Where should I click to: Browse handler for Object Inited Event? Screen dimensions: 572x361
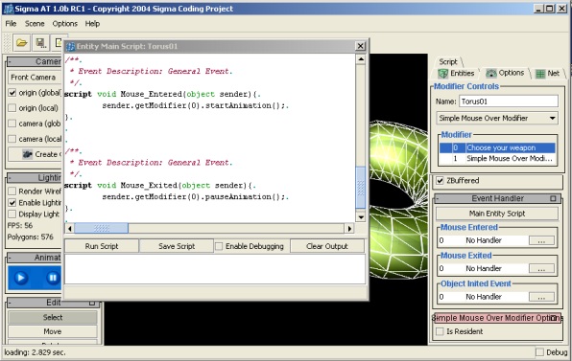tap(541, 297)
